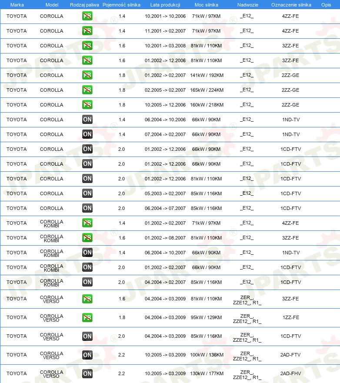Click the ON diesel icon in the 07.2004 -> 02.2007 row
340x383 pixels.
tap(87, 134)
